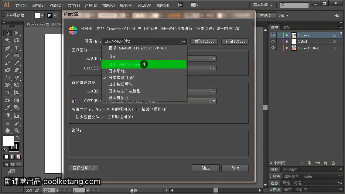Click the 确定 confirm button

(206, 168)
